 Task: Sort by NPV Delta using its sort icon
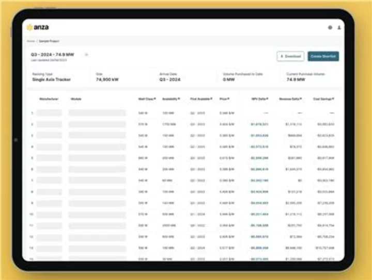tap(267, 98)
